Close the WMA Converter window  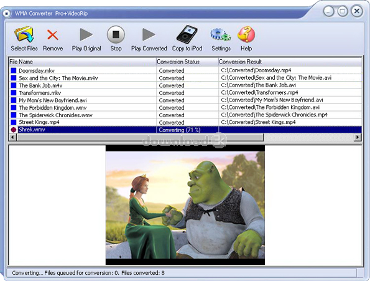(357, 11)
